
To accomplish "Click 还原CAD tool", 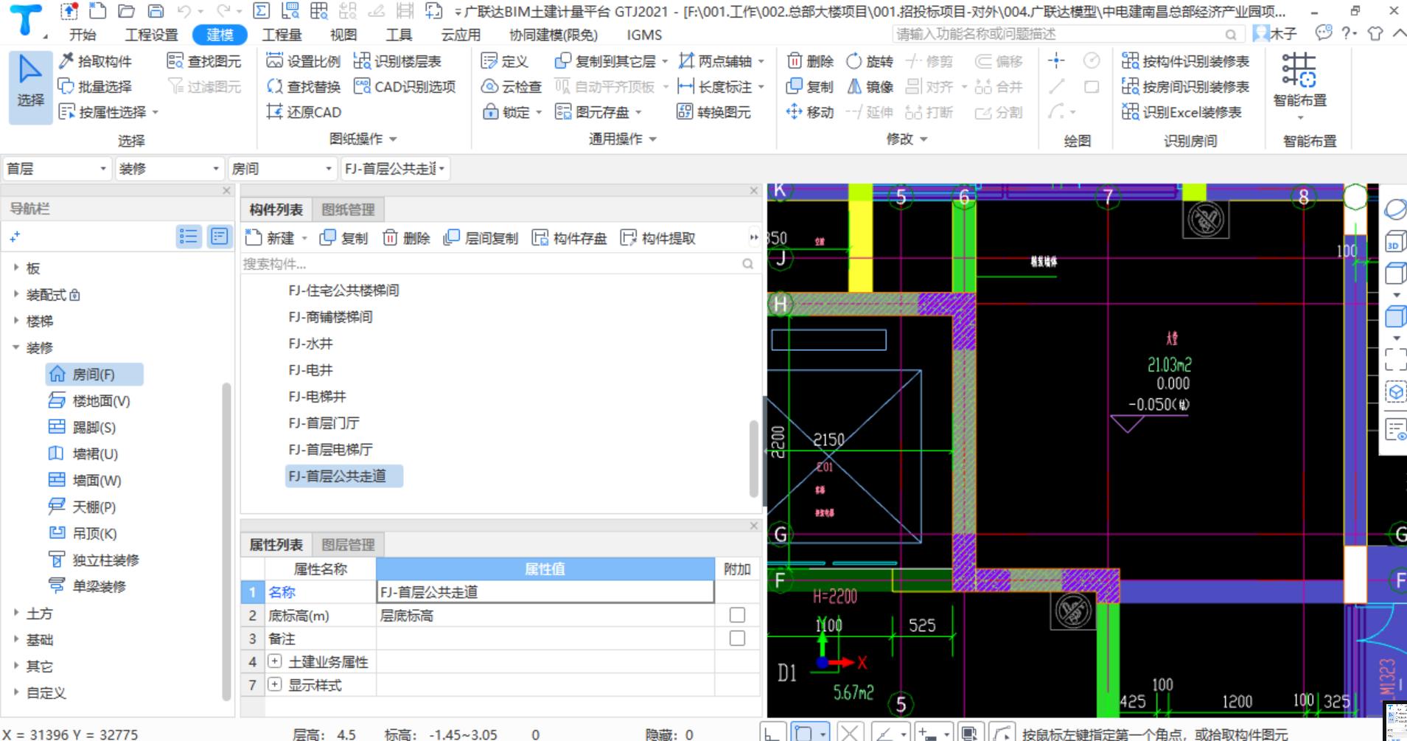I will [x=304, y=112].
